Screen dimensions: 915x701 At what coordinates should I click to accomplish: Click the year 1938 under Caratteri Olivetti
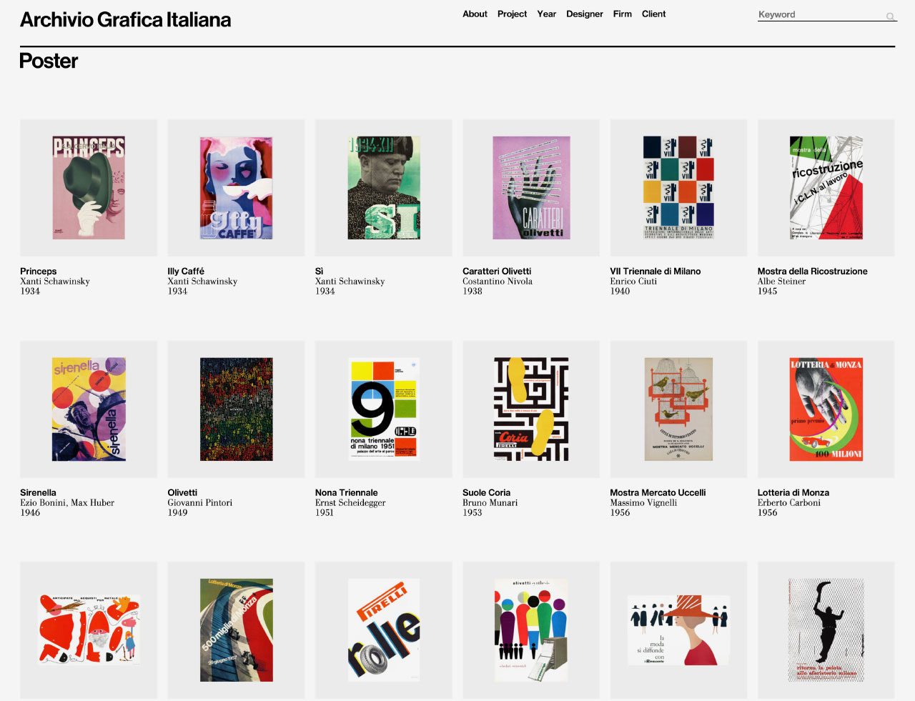point(472,292)
